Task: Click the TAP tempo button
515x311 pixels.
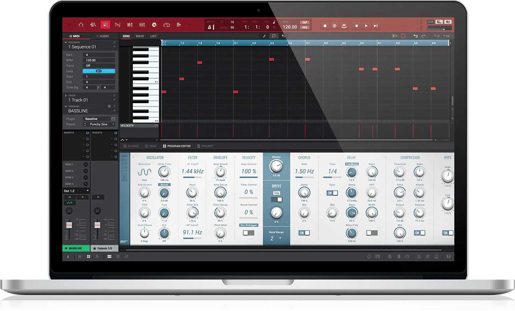Action: [x=305, y=22]
